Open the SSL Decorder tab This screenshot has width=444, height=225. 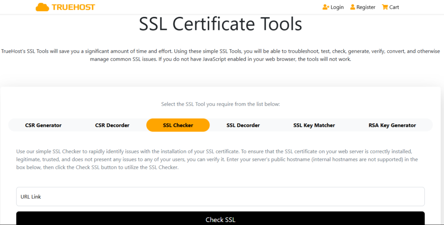click(243, 125)
